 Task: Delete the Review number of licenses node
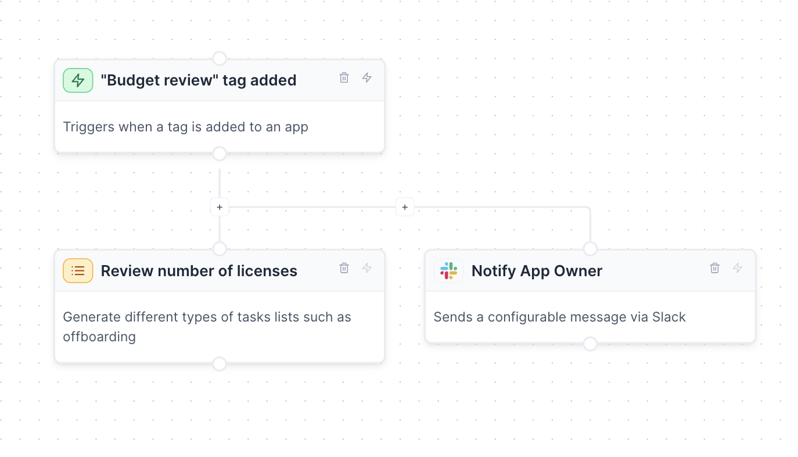pyautogui.click(x=344, y=268)
